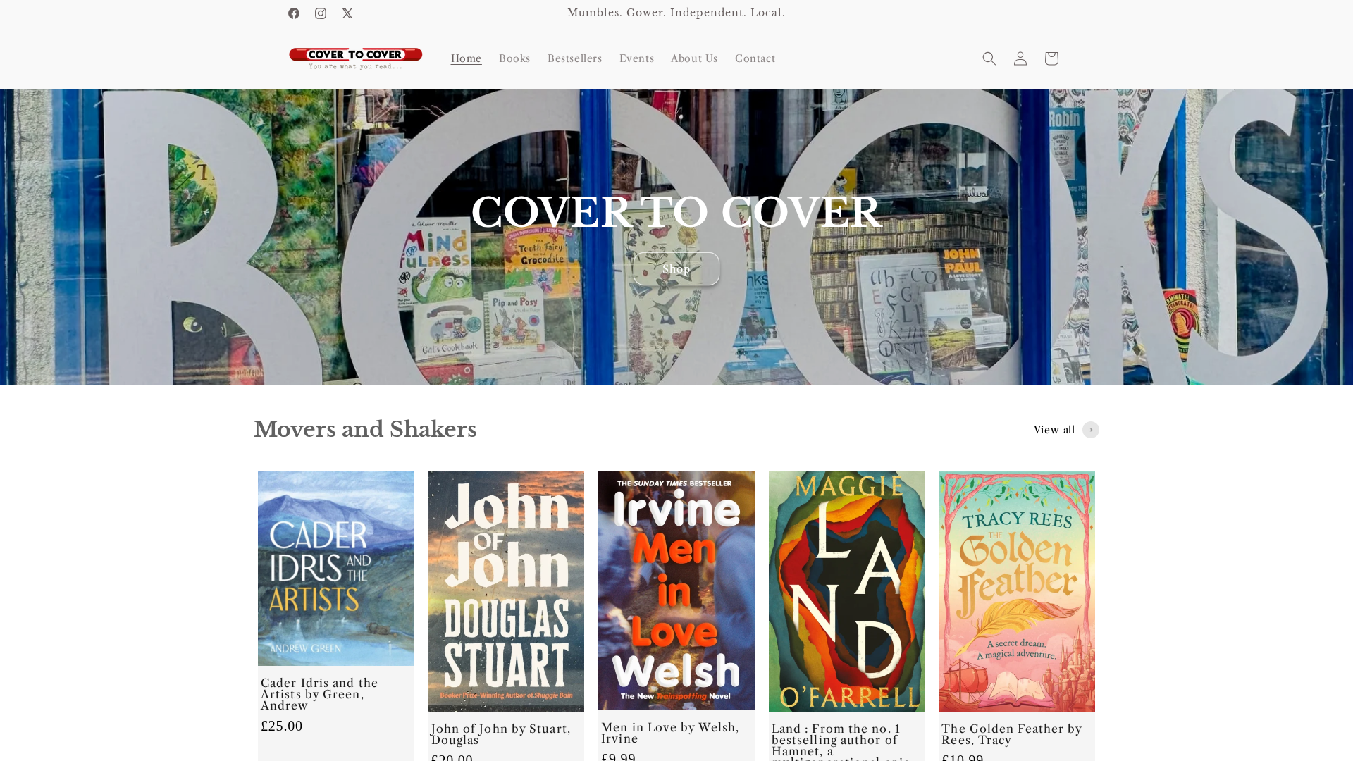Click the Shop button on banner

[676, 269]
